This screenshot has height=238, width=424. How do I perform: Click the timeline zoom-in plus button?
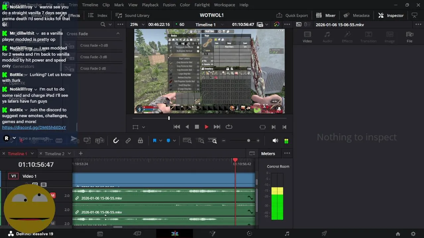tap(258, 141)
